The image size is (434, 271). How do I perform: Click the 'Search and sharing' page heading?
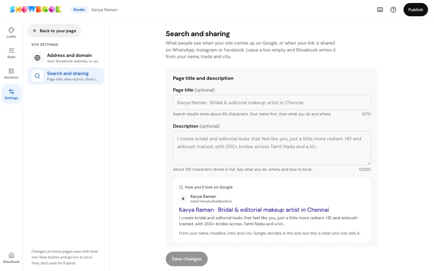(x=198, y=34)
